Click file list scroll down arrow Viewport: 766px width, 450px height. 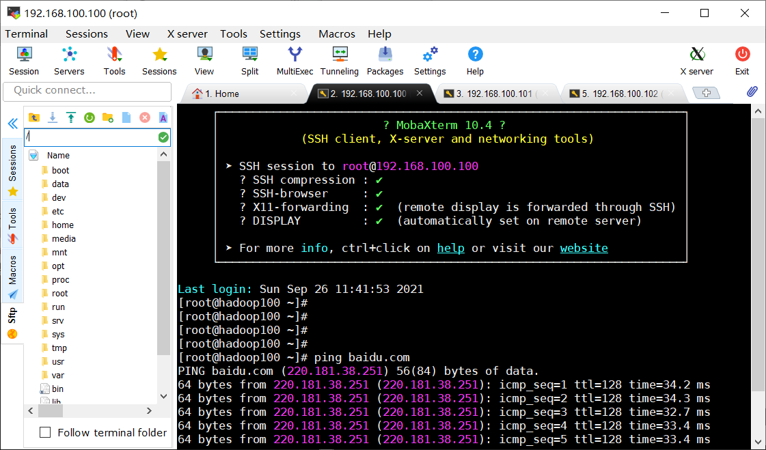(163, 396)
